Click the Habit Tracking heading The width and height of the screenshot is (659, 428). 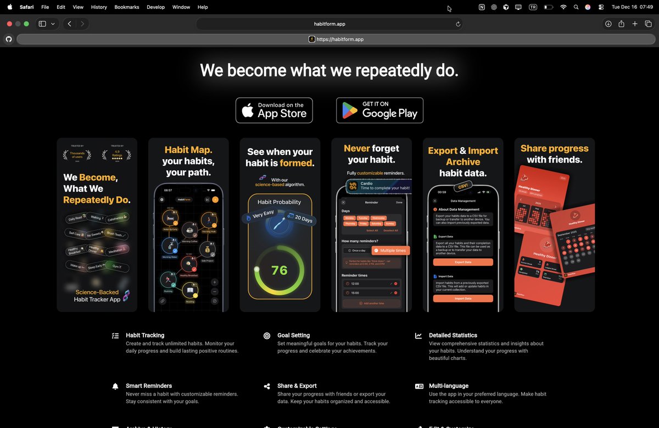pos(145,335)
